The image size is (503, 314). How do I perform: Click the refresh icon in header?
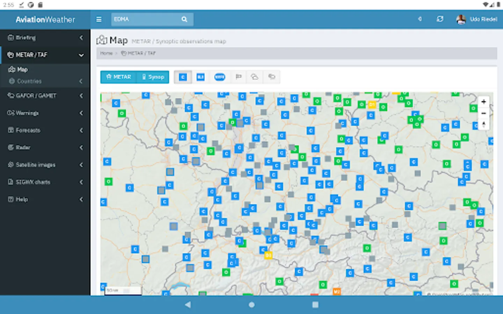[x=440, y=19]
